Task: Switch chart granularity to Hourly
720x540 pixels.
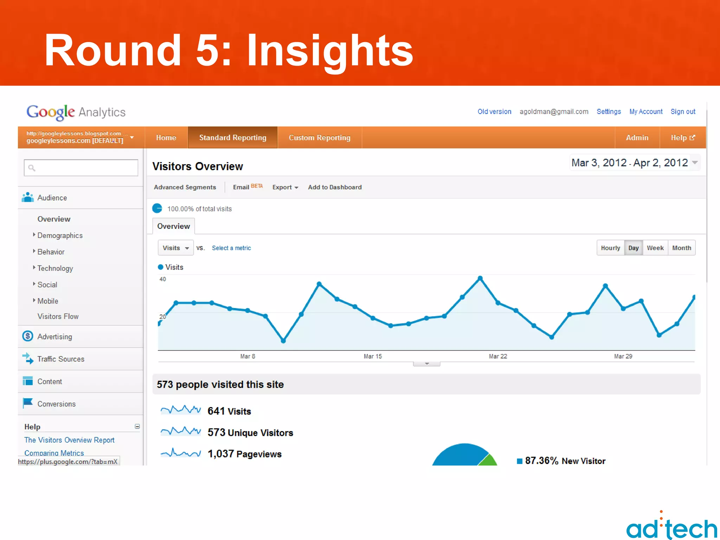Action: 610,248
